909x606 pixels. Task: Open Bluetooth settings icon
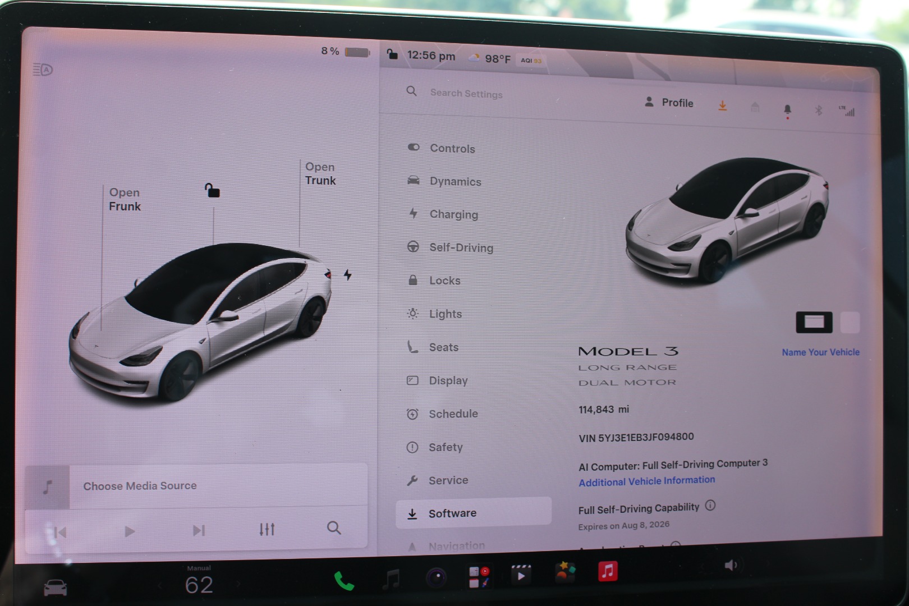click(x=819, y=110)
